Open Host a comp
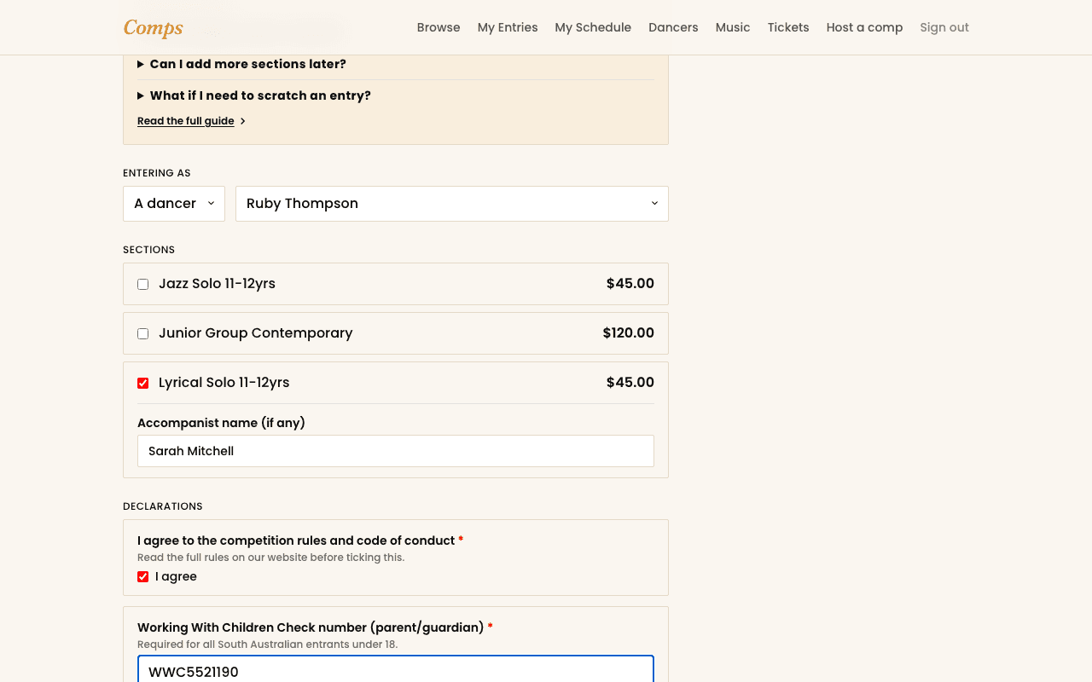1092x682 pixels. pos(864,27)
